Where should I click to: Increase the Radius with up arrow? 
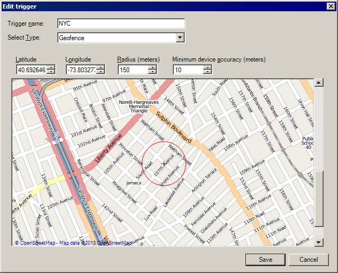[x=152, y=67]
